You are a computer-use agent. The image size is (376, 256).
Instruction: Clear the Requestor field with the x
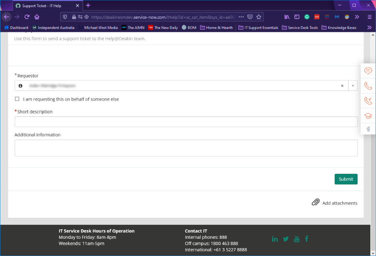click(342, 86)
